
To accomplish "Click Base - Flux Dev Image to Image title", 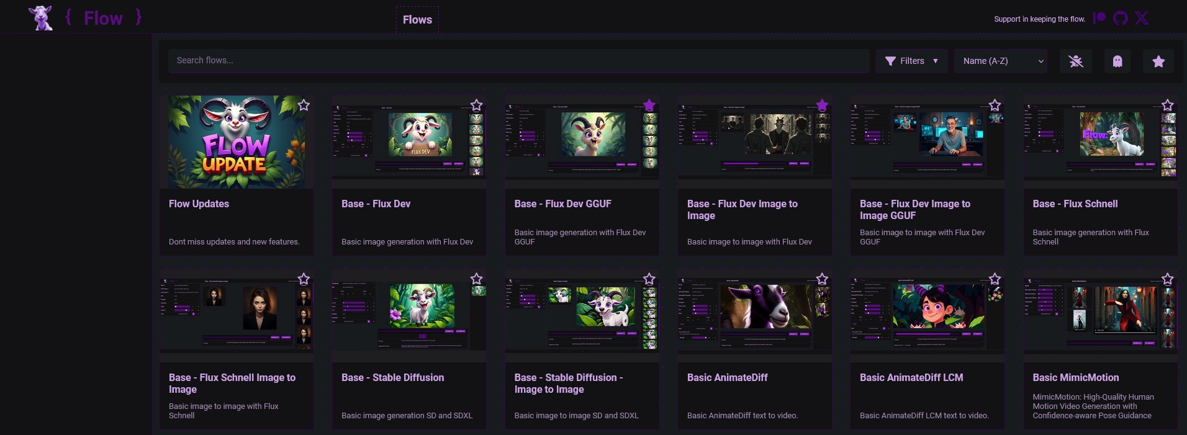I will click(742, 210).
